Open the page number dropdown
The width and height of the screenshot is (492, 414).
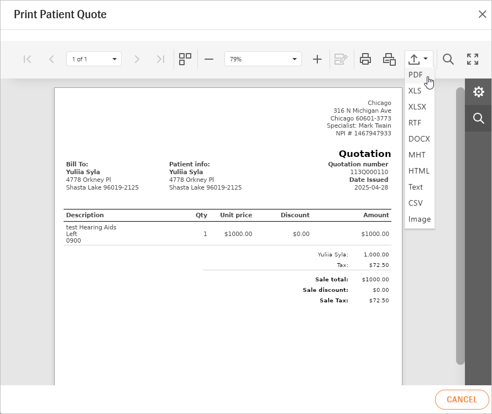(94, 59)
